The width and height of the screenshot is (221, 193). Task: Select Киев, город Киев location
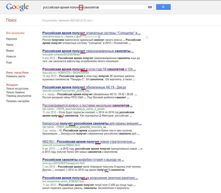[x=17, y=73]
